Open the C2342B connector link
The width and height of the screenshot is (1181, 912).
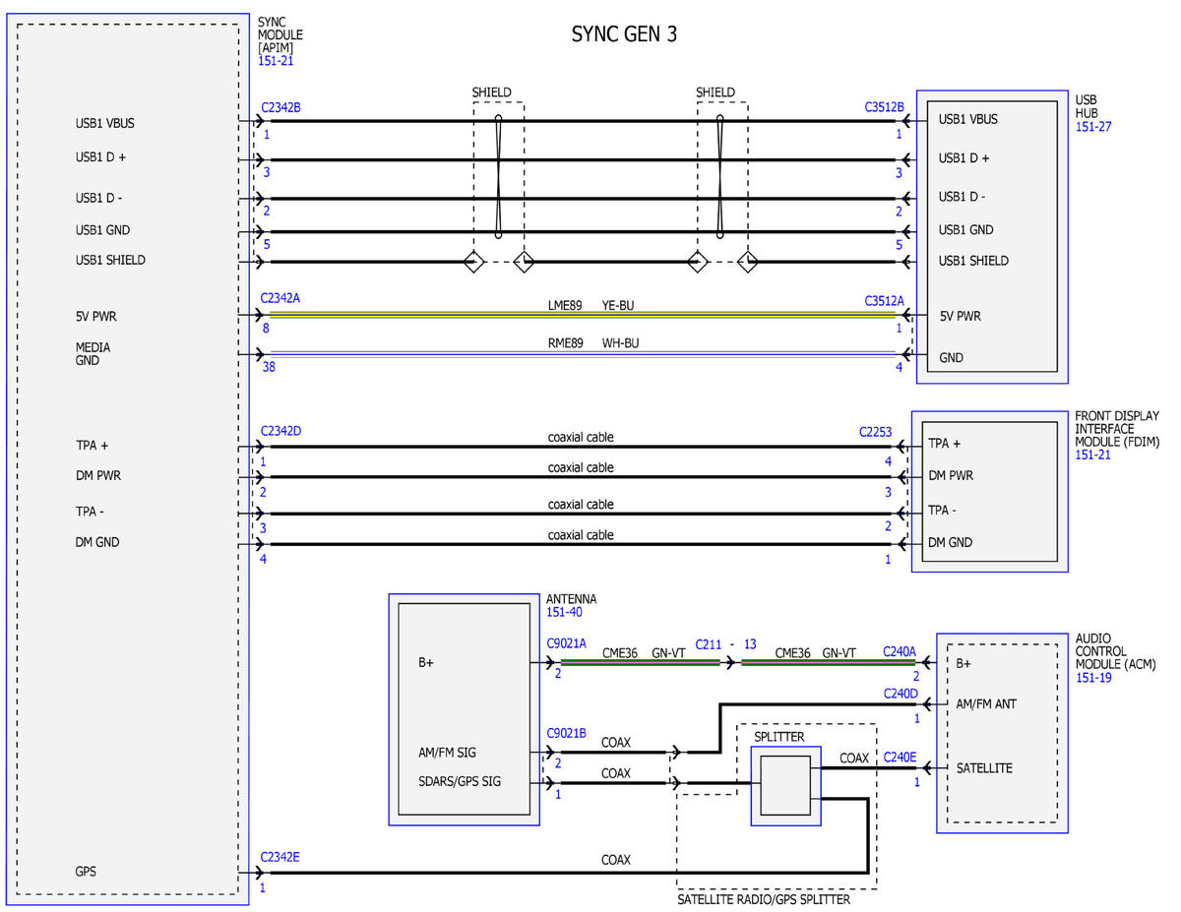coord(280,106)
